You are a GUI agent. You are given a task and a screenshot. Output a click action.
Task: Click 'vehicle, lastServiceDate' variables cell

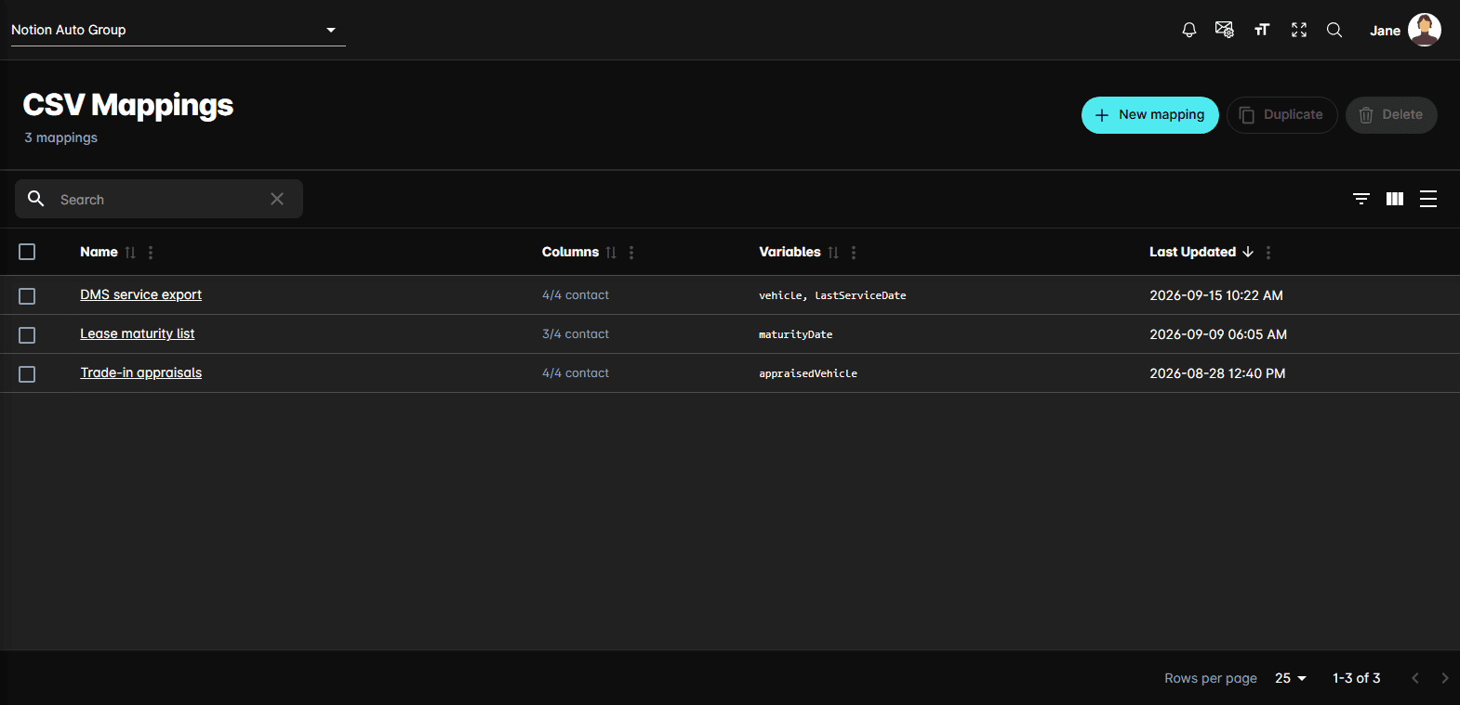point(832,295)
